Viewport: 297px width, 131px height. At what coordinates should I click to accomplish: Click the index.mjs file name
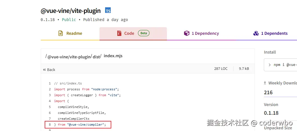(113, 56)
